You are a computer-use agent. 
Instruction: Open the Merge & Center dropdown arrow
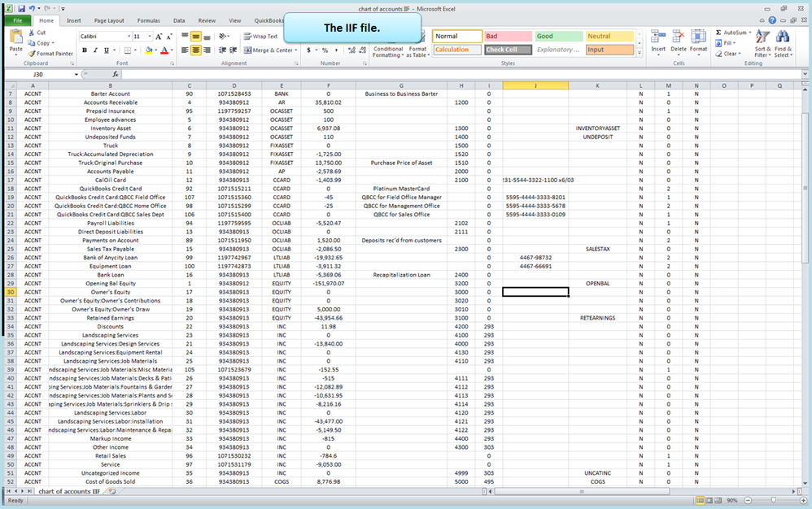point(295,50)
